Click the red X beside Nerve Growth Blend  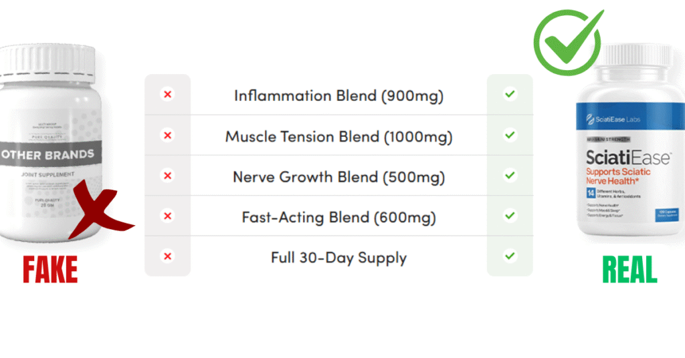click(x=167, y=175)
